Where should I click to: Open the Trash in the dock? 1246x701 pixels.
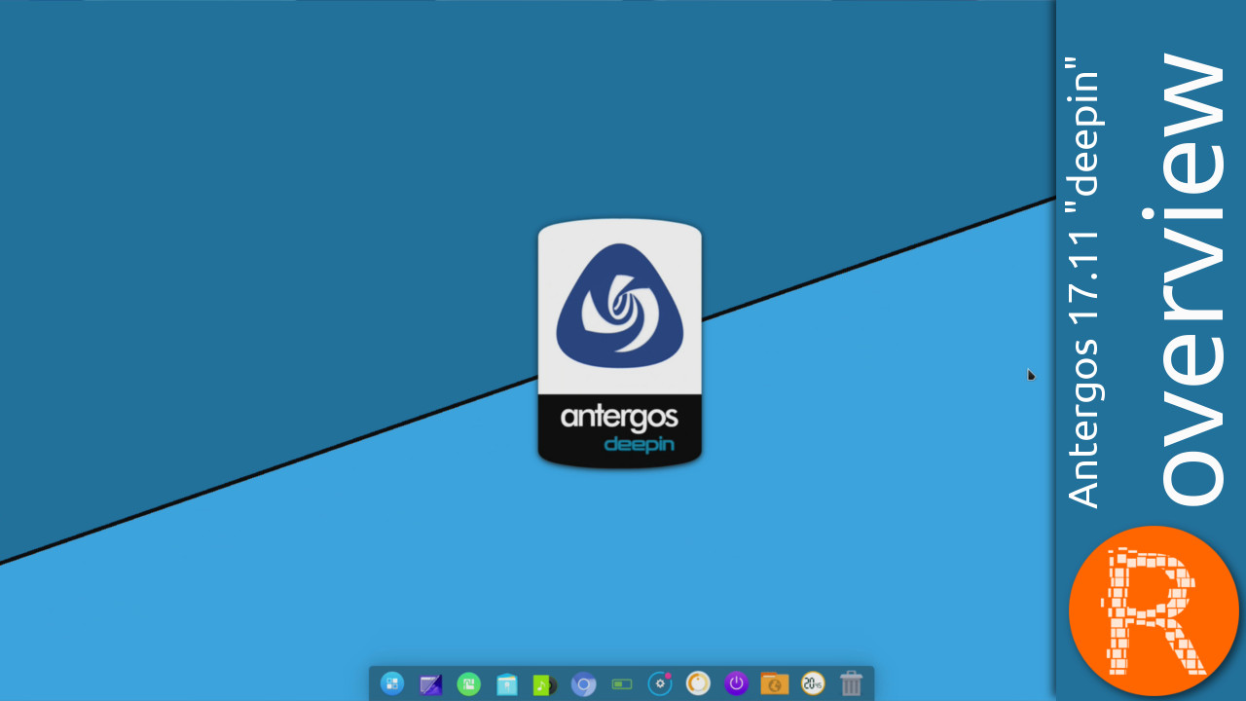point(851,683)
